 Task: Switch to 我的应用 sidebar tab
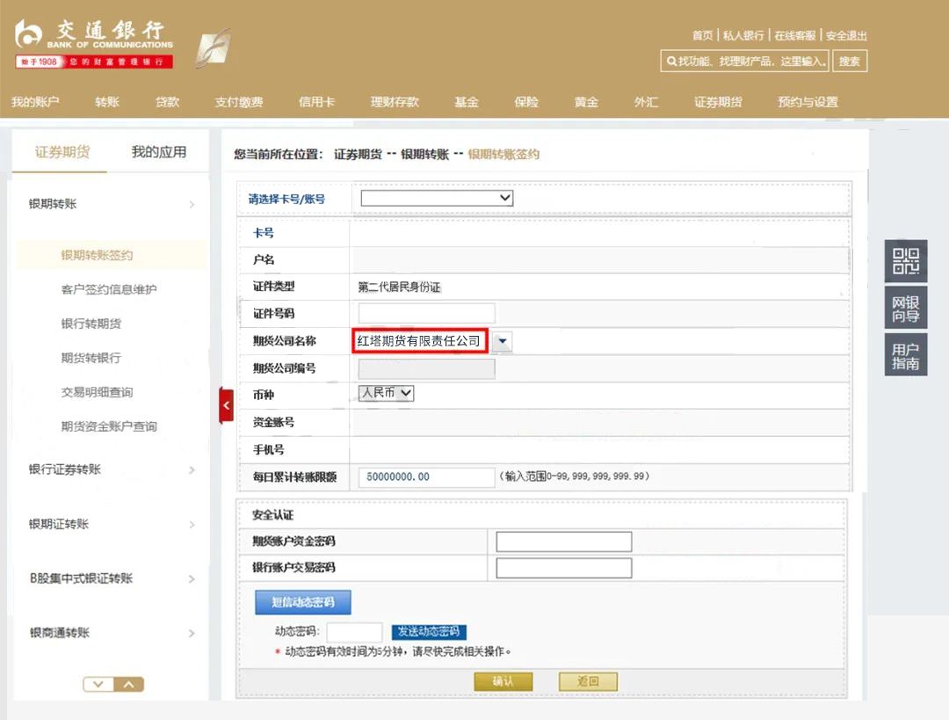158,152
